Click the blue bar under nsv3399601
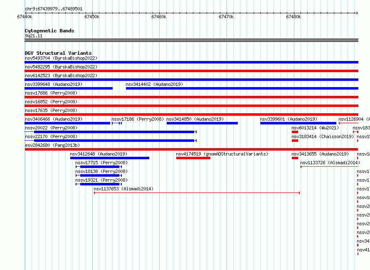 [298, 123]
